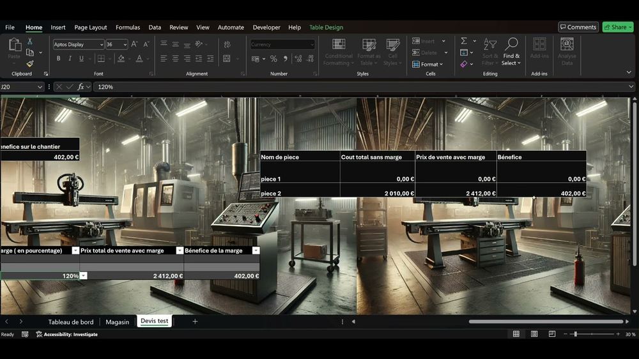This screenshot has width=639, height=359.
Task: Click the Merge & Center icon
Action: pyautogui.click(x=227, y=59)
